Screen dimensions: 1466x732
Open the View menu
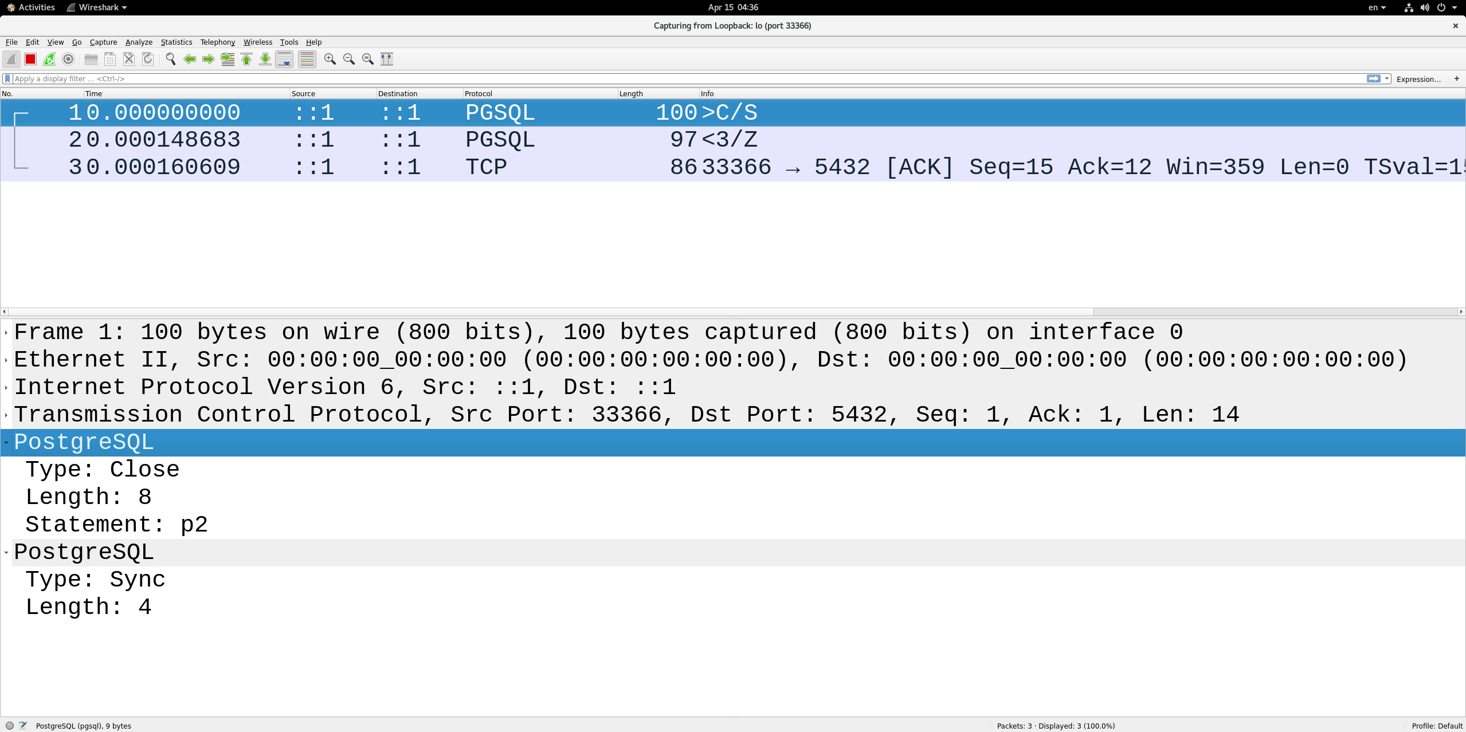coord(56,42)
